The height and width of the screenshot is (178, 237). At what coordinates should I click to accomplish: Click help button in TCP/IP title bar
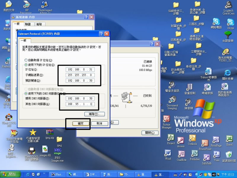(101, 34)
